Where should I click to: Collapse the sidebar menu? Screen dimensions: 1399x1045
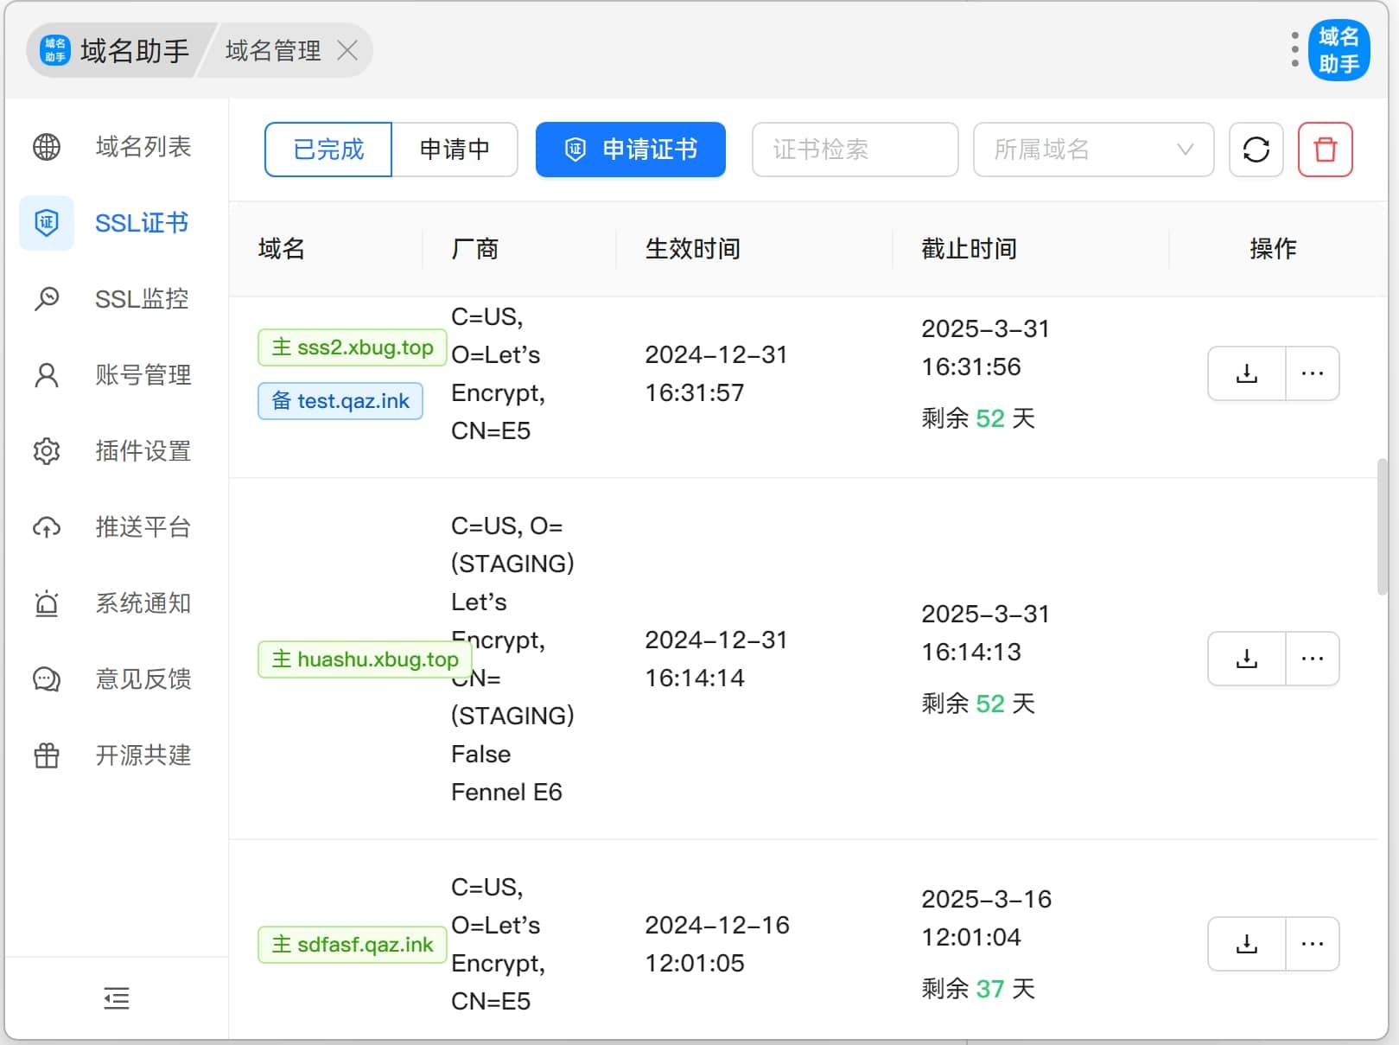(x=116, y=998)
